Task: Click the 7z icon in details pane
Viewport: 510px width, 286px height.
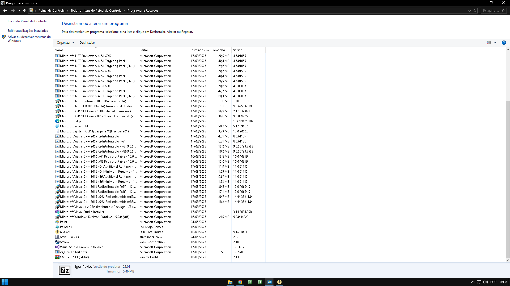Action: pos(65,270)
